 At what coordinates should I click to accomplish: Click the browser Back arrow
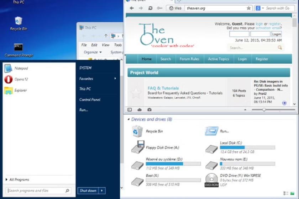coord(132,8)
